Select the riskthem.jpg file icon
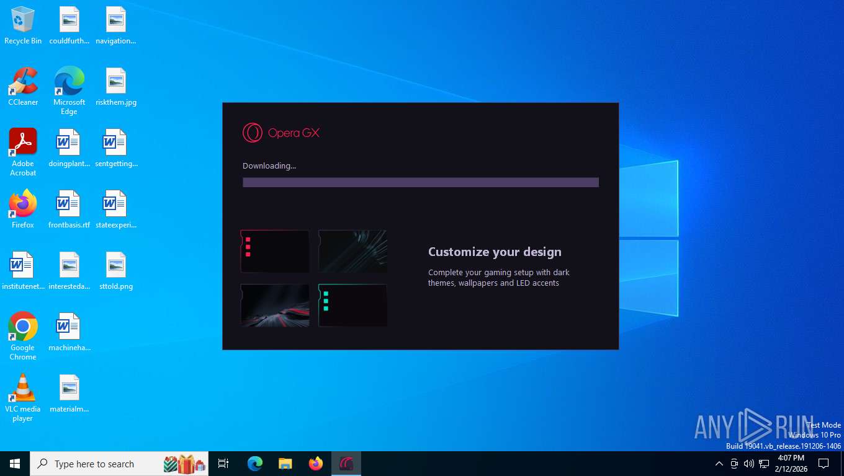844x476 pixels. [x=116, y=87]
